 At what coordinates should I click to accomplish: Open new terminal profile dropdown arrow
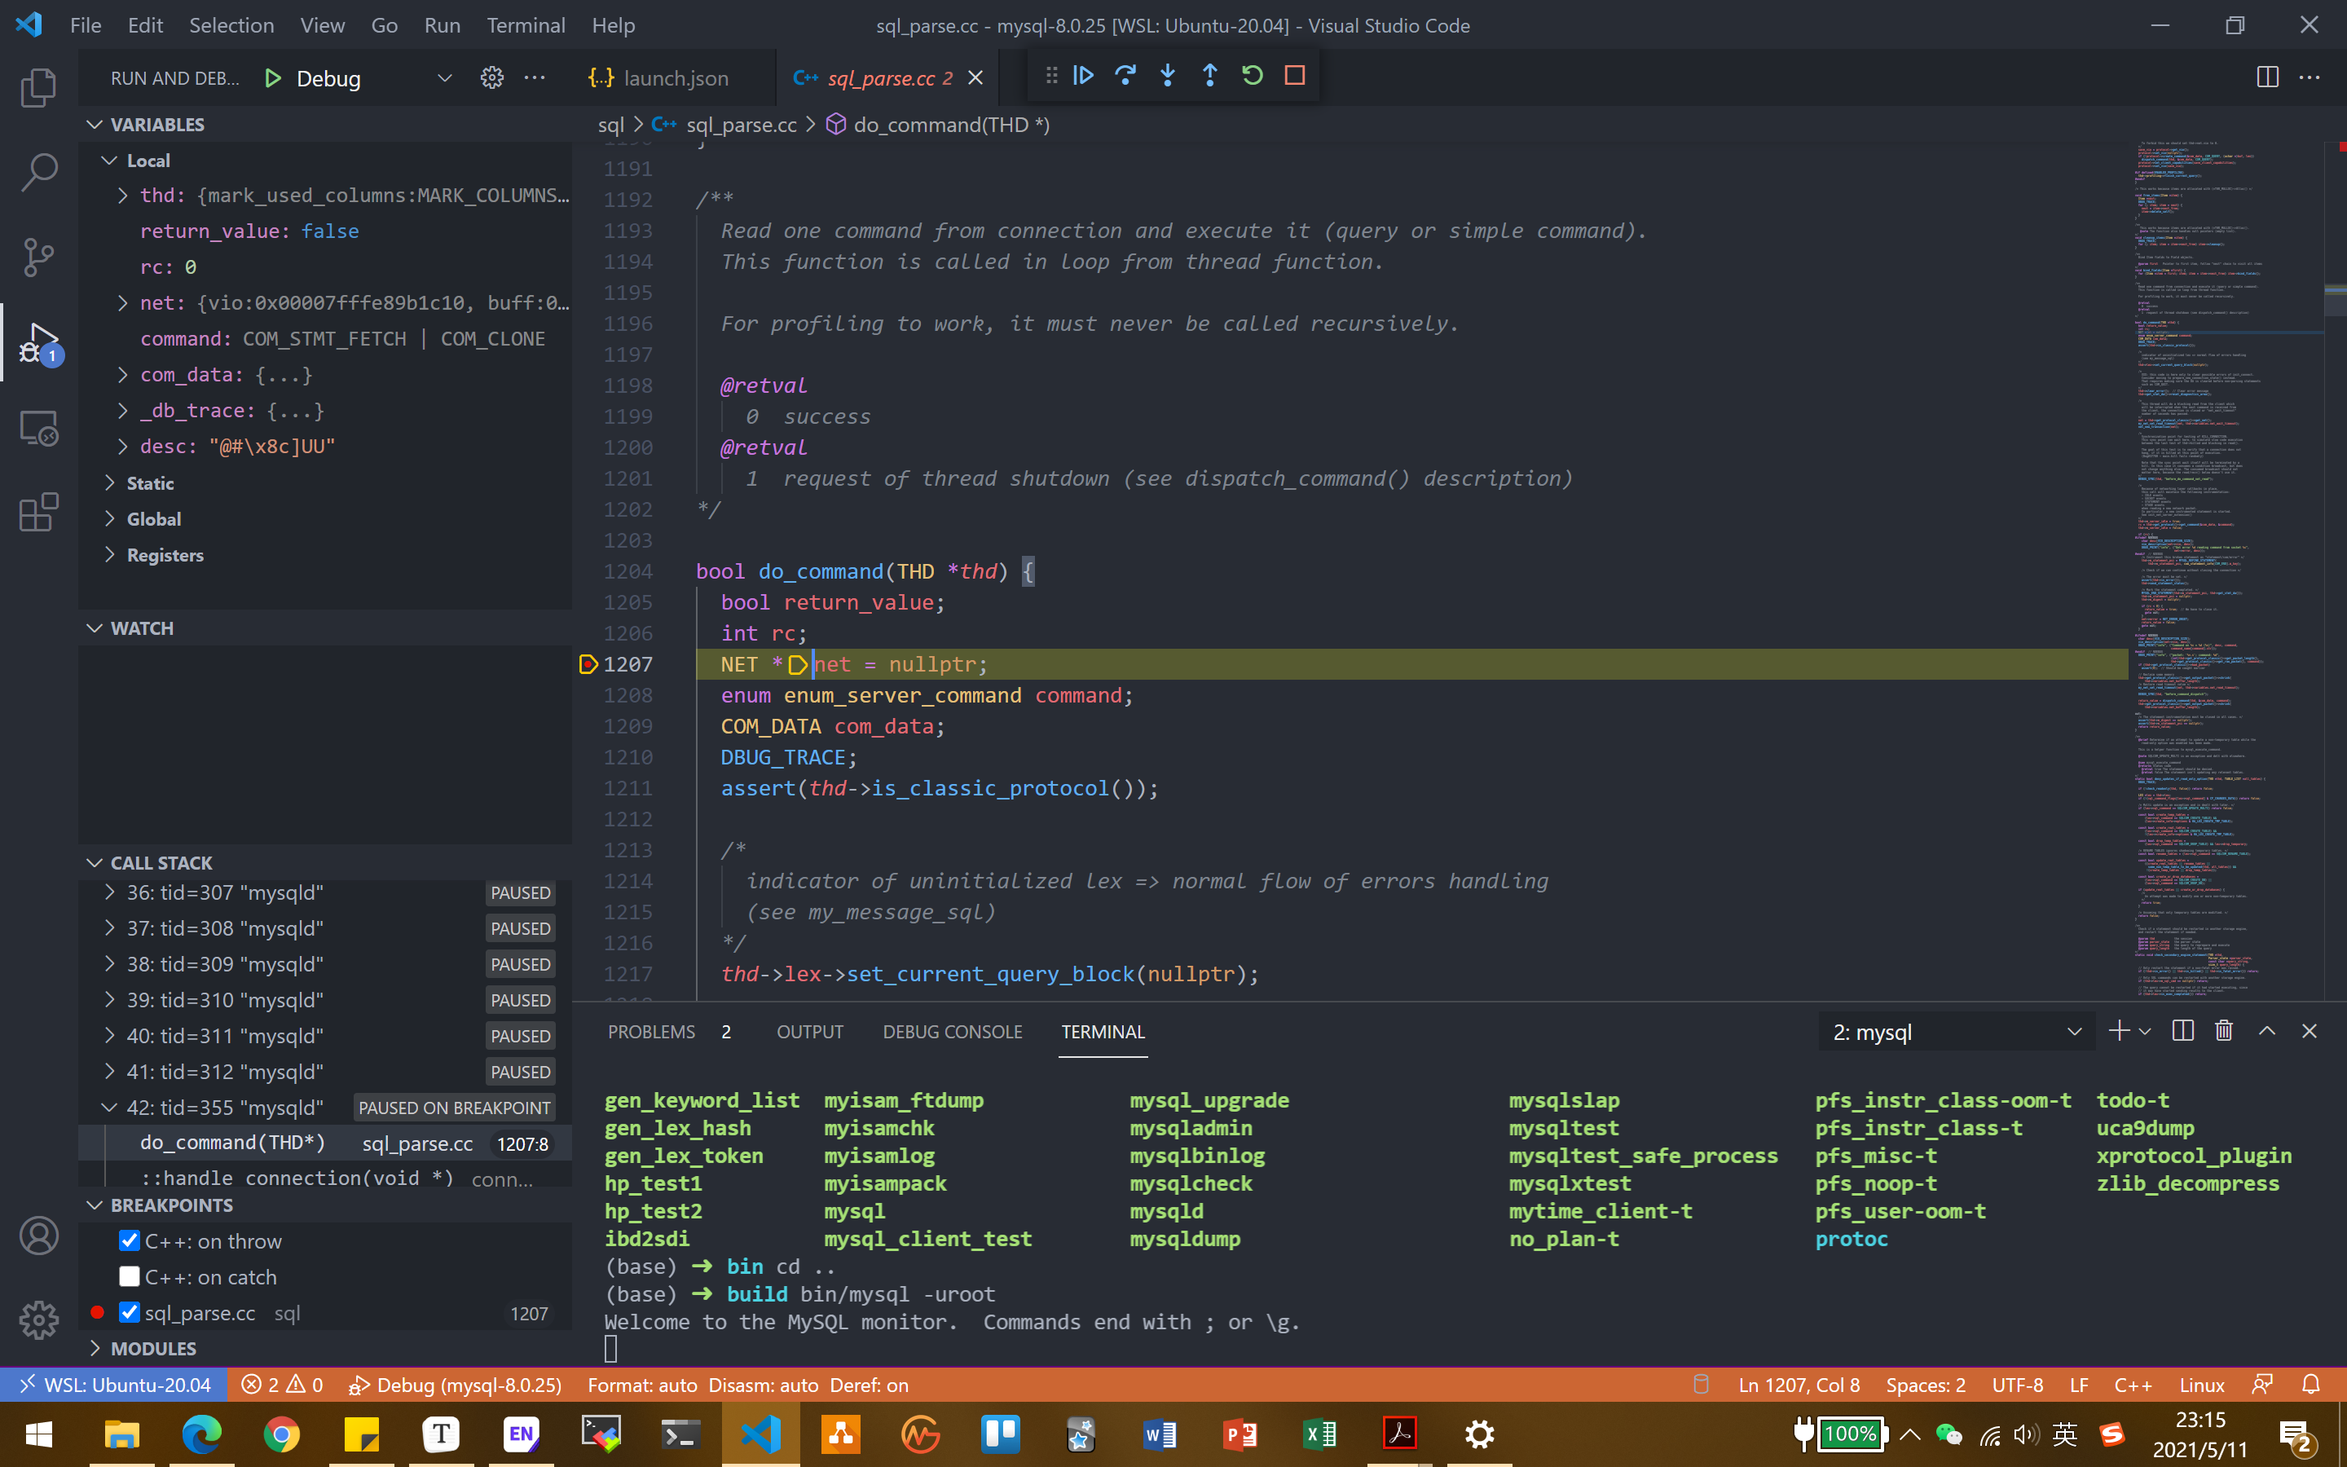[2145, 1031]
